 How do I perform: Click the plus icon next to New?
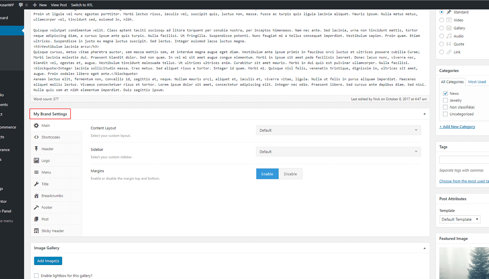35,5
